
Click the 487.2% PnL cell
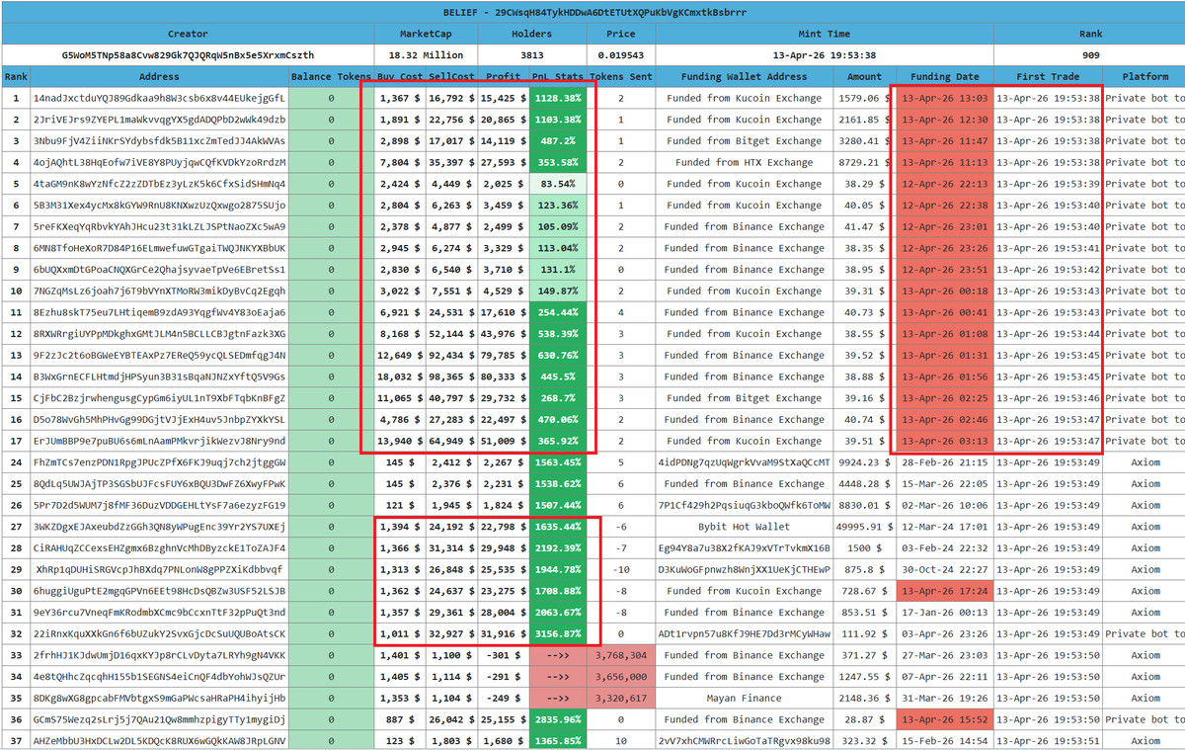tap(558, 141)
